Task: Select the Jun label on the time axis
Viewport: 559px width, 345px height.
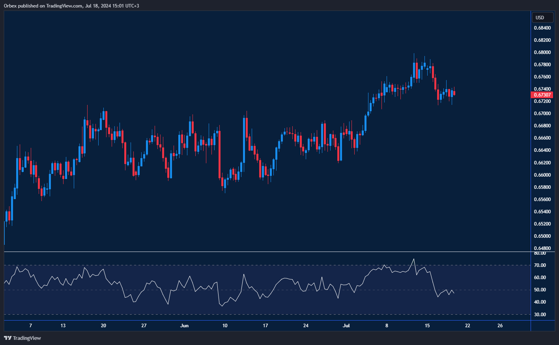Action: (184, 326)
